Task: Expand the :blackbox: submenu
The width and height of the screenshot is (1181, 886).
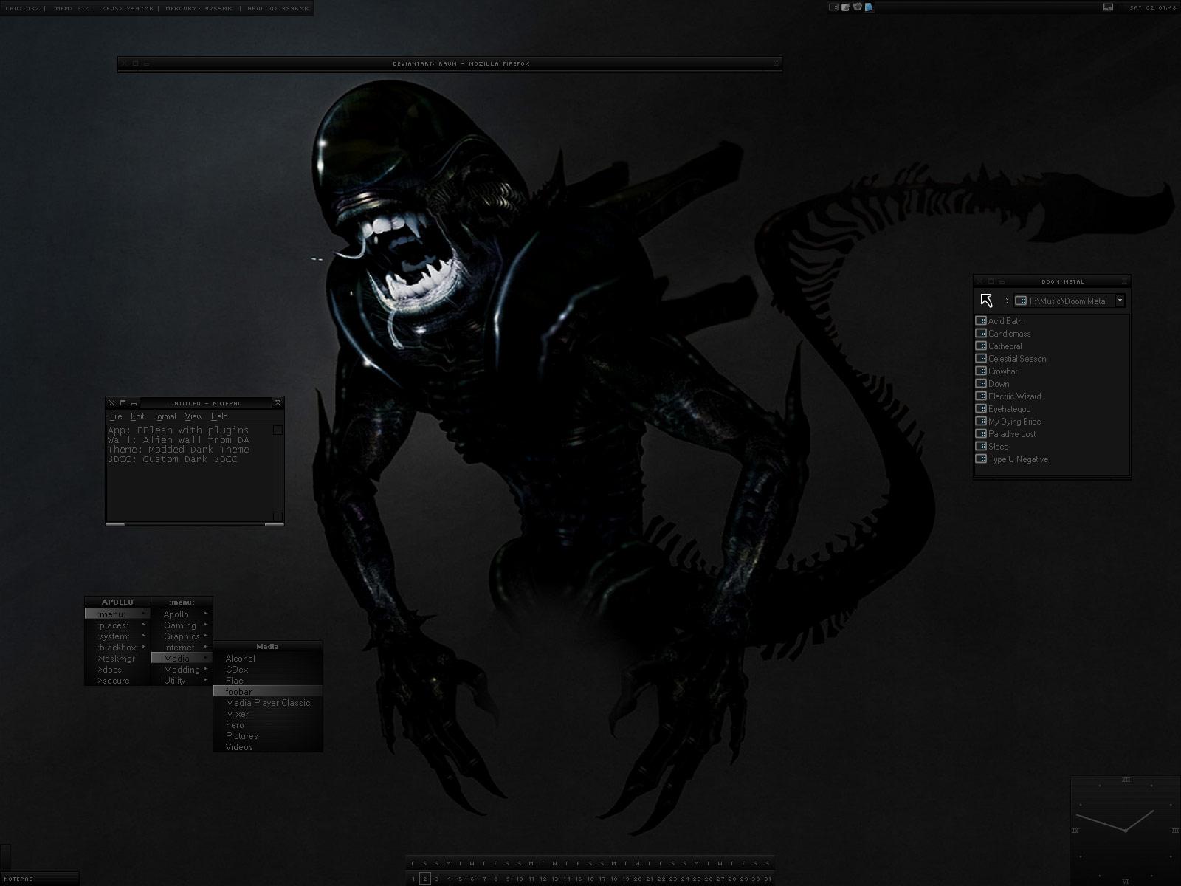Action: pyautogui.click(x=117, y=647)
